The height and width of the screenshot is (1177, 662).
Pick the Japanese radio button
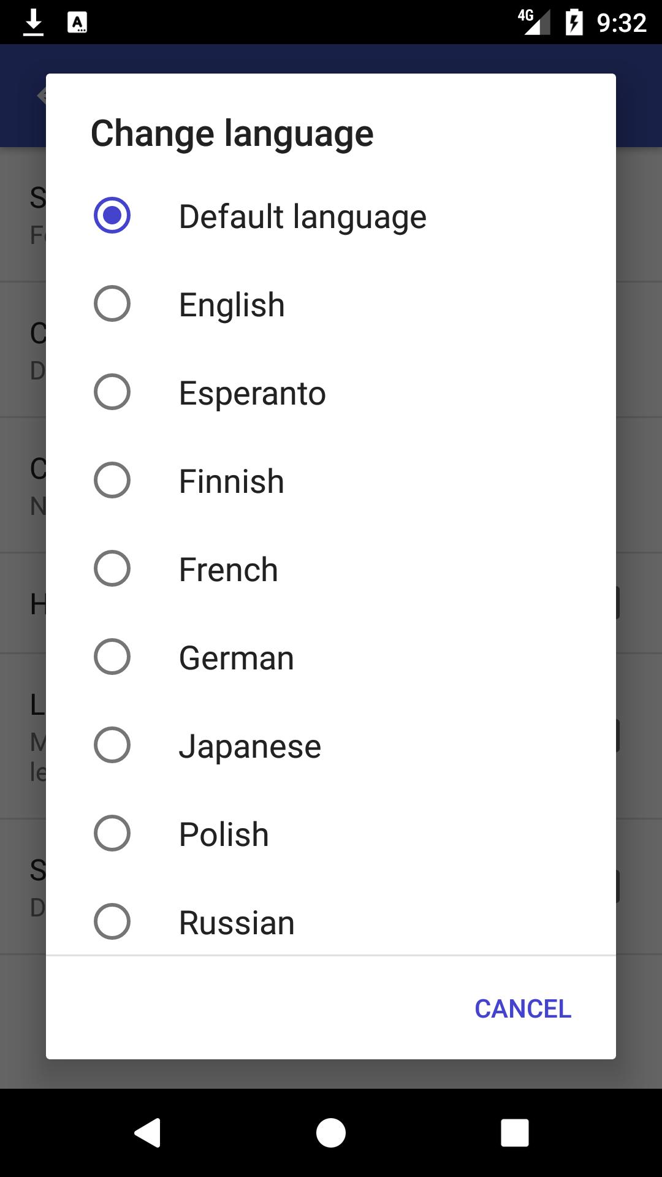[112, 745]
